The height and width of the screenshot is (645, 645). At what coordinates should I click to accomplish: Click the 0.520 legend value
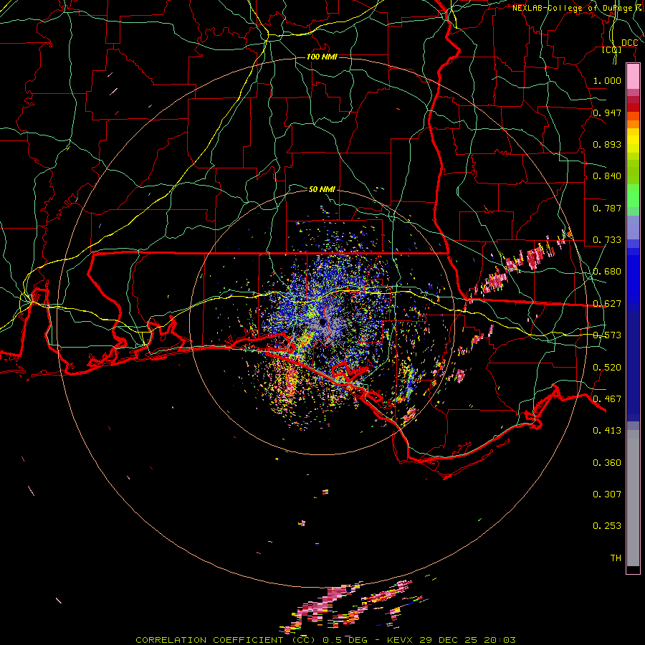(x=607, y=367)
